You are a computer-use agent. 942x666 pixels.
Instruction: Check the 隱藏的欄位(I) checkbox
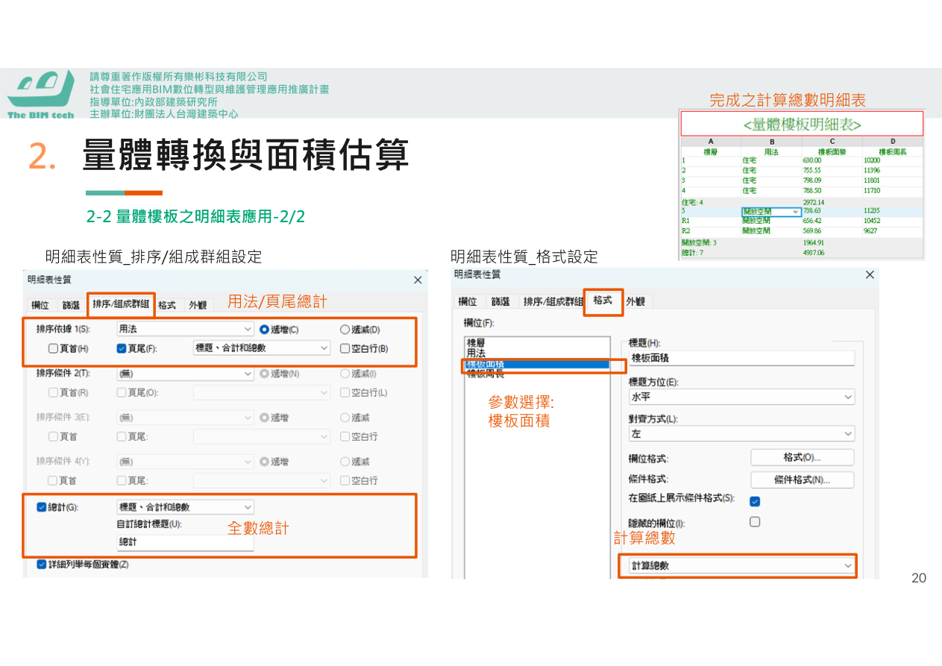coord(755,522)
